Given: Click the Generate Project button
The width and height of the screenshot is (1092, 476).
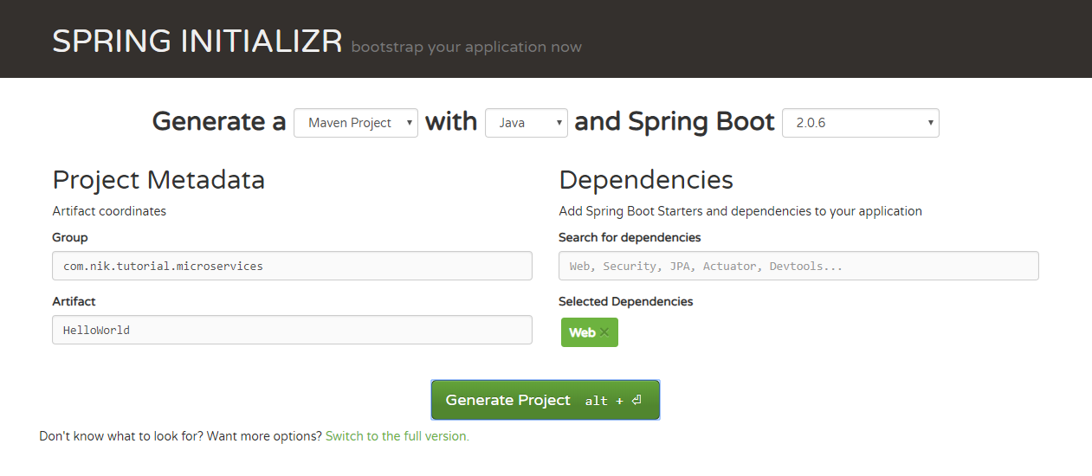Looking at the screenshot, I should 546,400.
